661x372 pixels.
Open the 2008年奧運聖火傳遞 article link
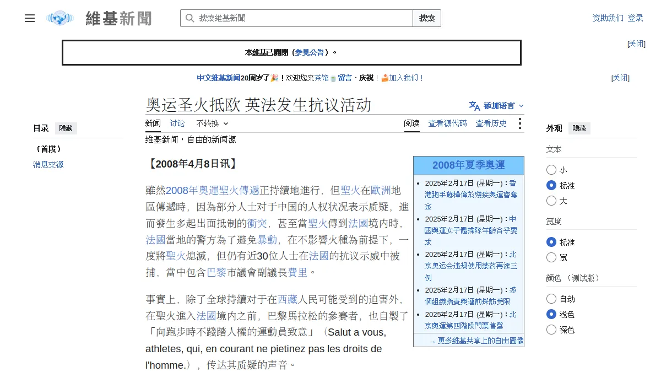coord(213,191)
